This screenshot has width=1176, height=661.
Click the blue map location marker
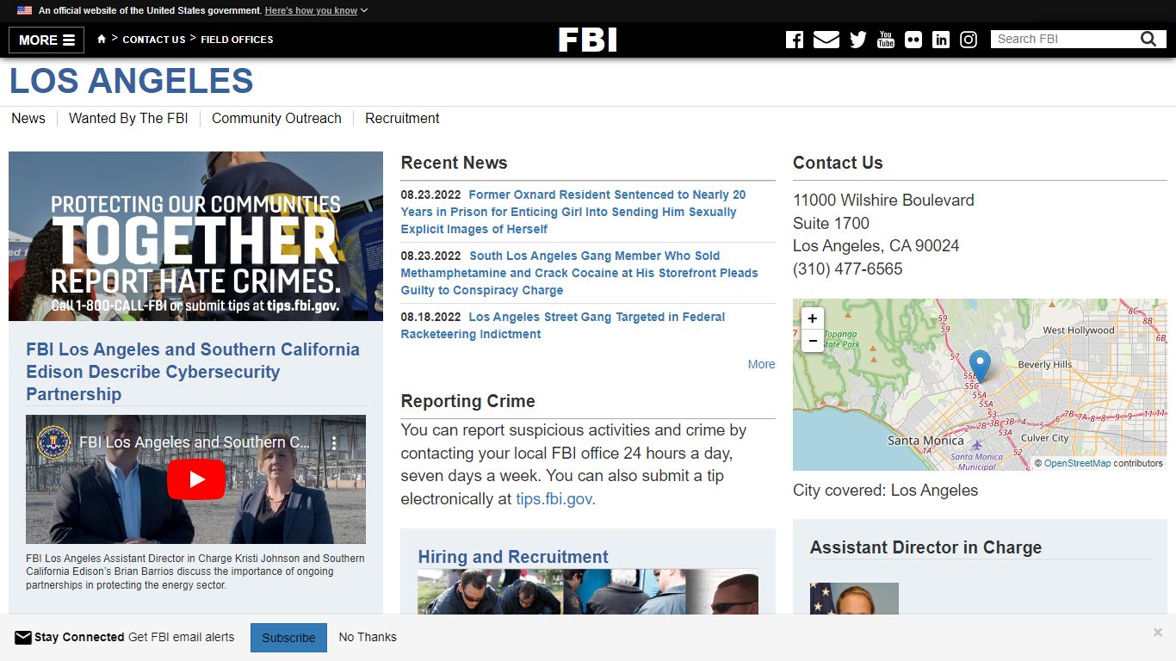tap(980, 366)
